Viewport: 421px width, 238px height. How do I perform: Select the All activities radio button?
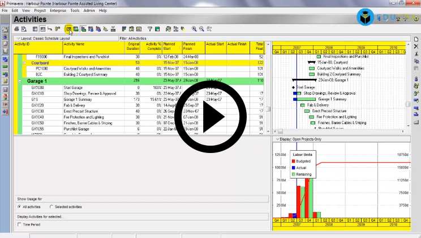coord(19,207)
